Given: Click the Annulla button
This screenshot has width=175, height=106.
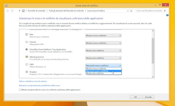Looking at the screenshot, I should [148, 97].
